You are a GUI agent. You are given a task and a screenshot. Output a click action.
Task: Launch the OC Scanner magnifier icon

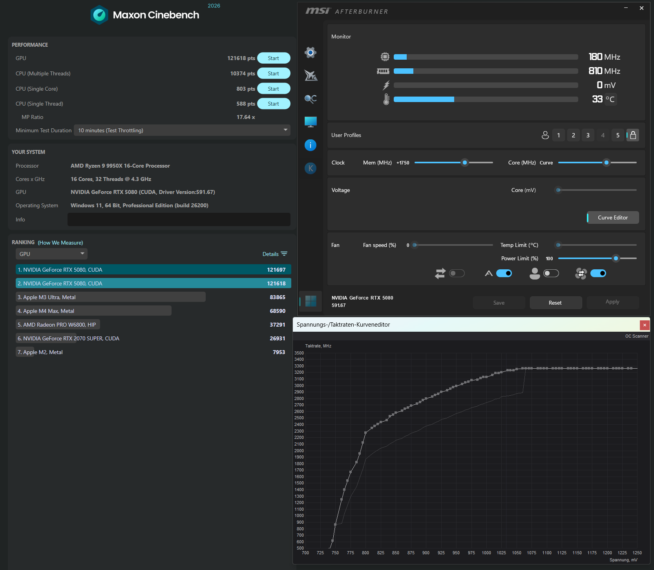tap(311, 99)
